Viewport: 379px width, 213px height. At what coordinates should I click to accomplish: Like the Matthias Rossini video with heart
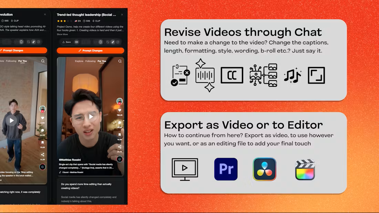[x=120, y=110]
